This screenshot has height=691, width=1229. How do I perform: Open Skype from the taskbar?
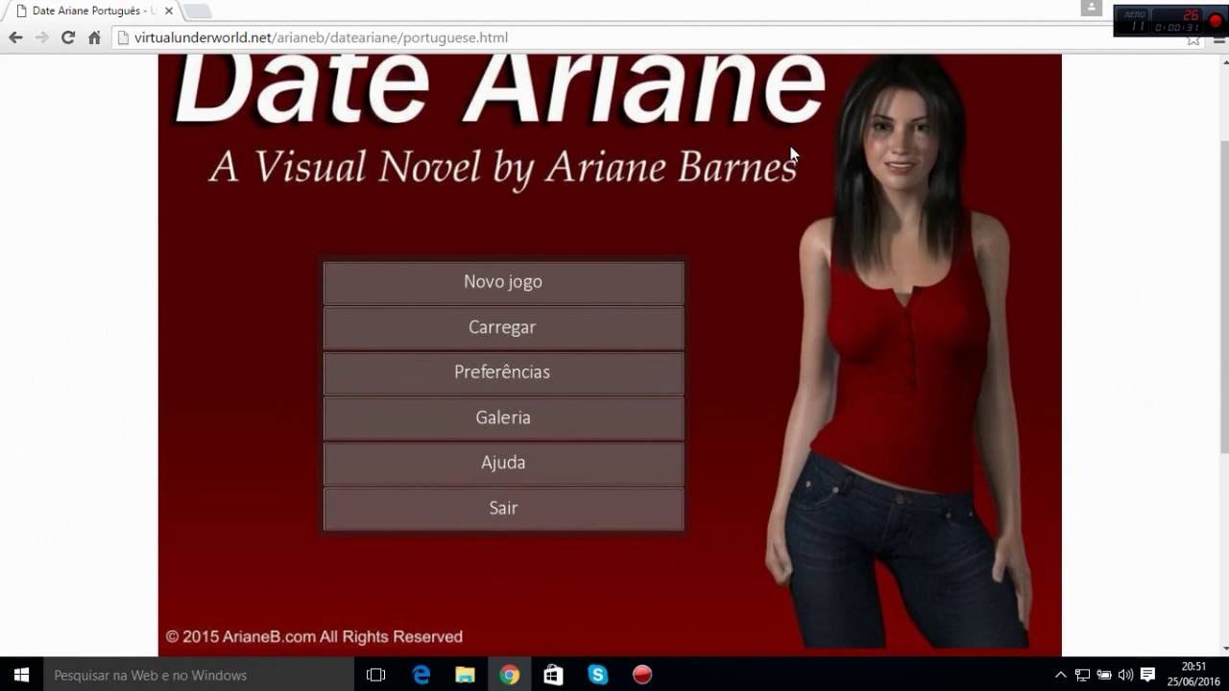coord(597,675)
